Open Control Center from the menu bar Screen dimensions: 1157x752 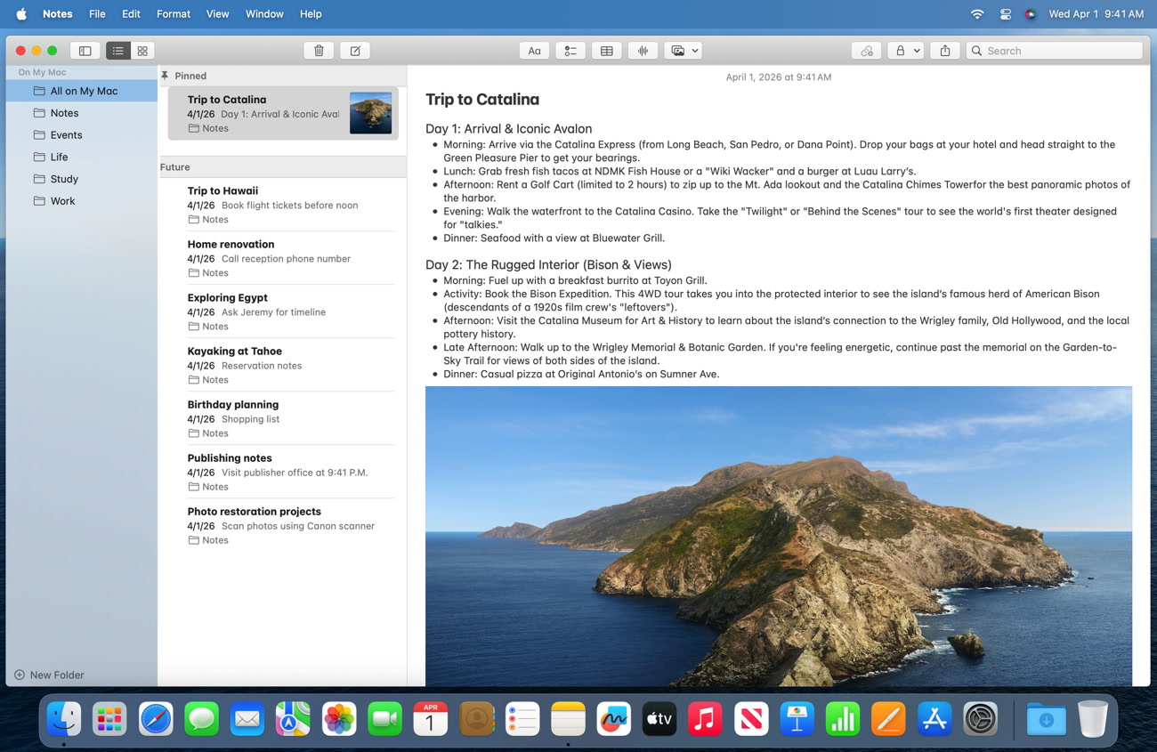pyautogui.click(x=1005, y=14)
